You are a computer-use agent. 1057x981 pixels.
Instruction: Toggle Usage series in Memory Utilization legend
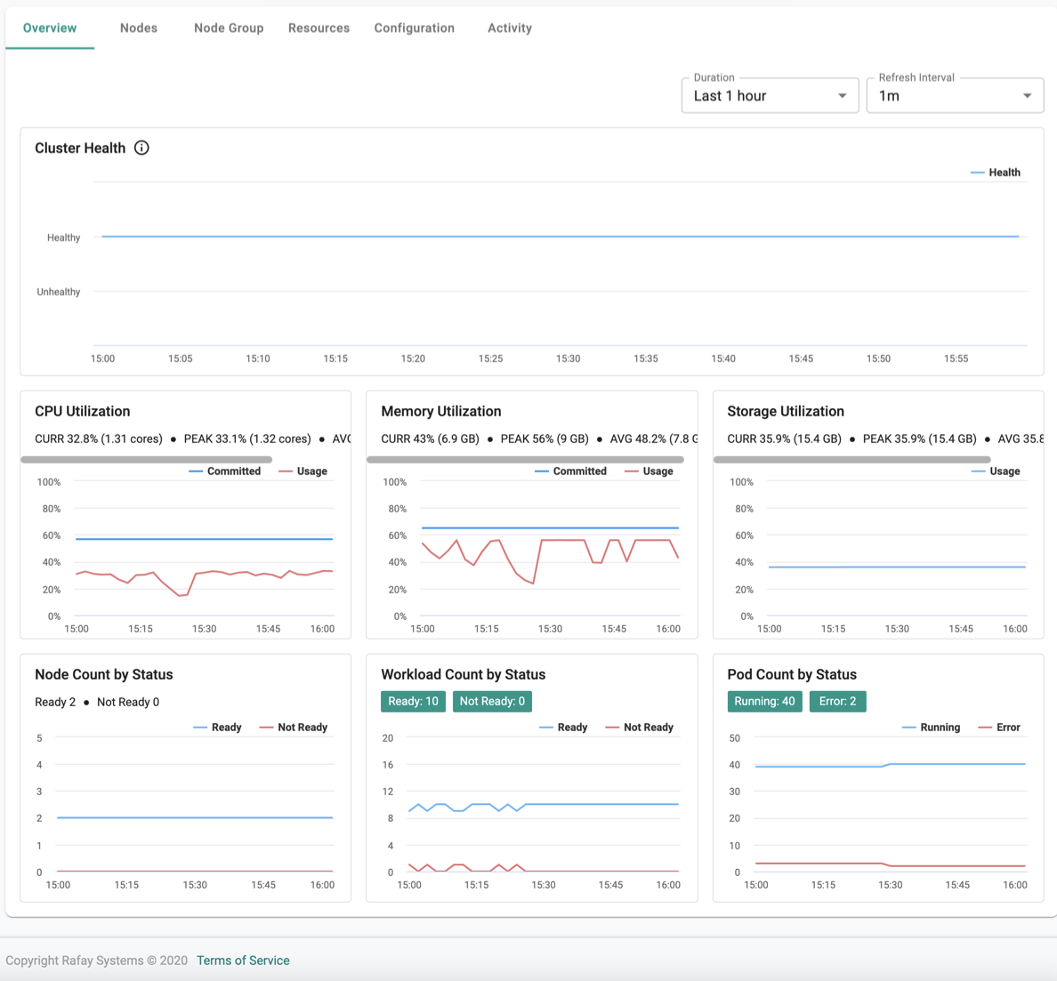[649, 471]
